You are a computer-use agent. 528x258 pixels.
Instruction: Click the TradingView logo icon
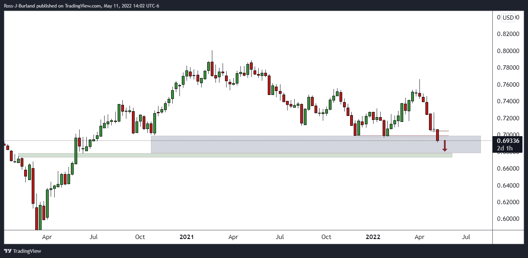tap(8, 251)
